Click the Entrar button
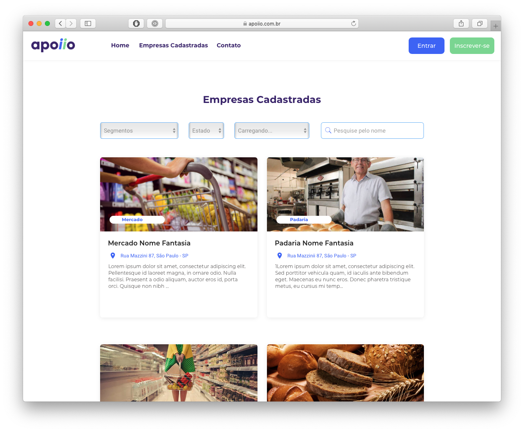Viewport: 524px width, 432px height. click(x=426, y=46)
